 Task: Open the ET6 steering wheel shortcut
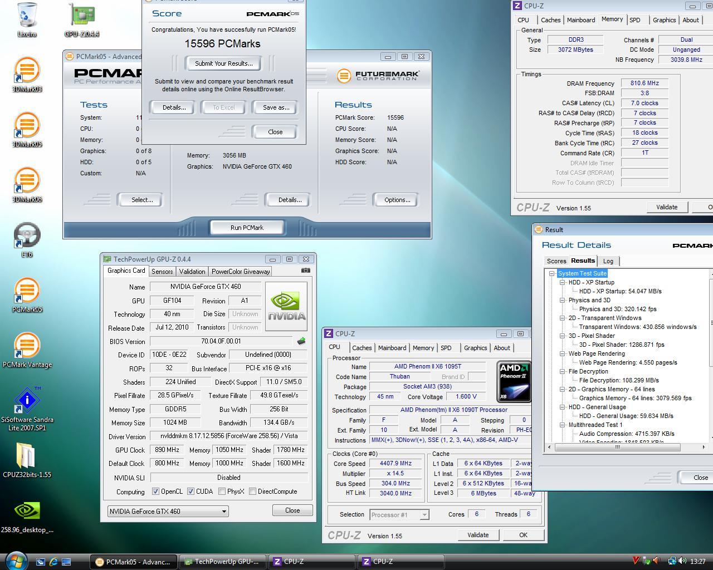(x=27, y=240)
